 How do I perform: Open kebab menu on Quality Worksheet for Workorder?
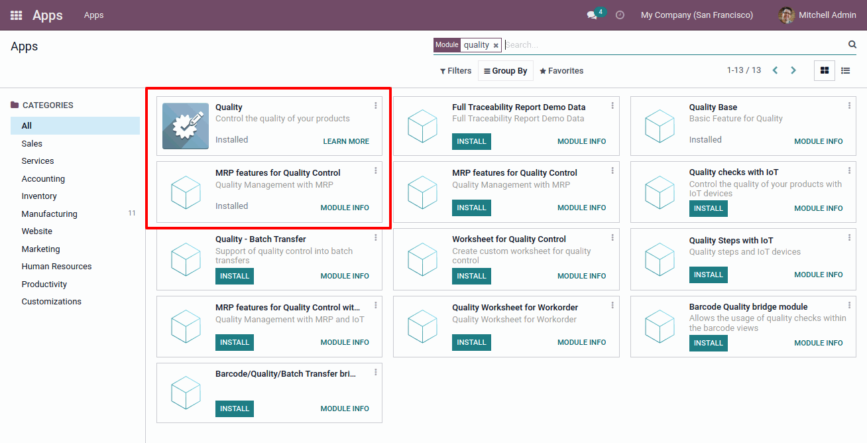612,305
